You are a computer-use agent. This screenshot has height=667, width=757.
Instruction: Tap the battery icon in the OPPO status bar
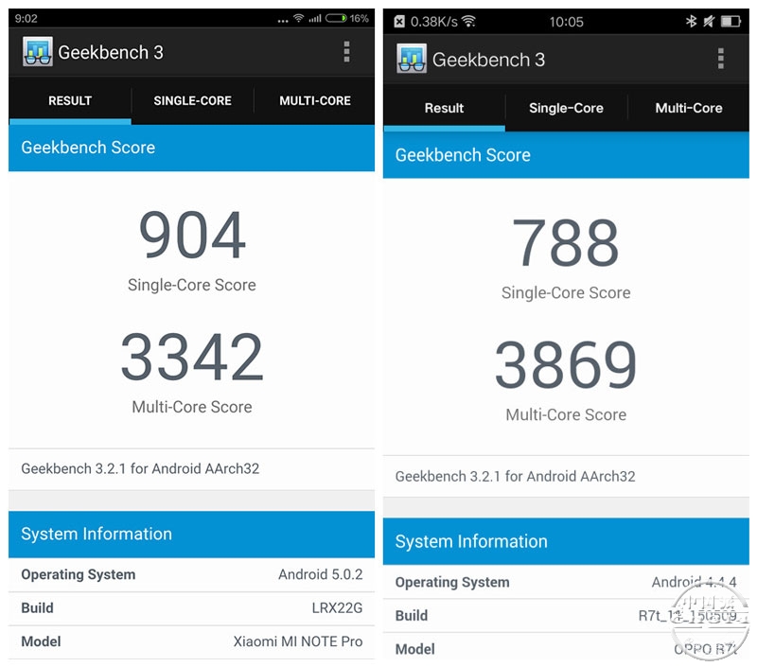pos(731,21)
